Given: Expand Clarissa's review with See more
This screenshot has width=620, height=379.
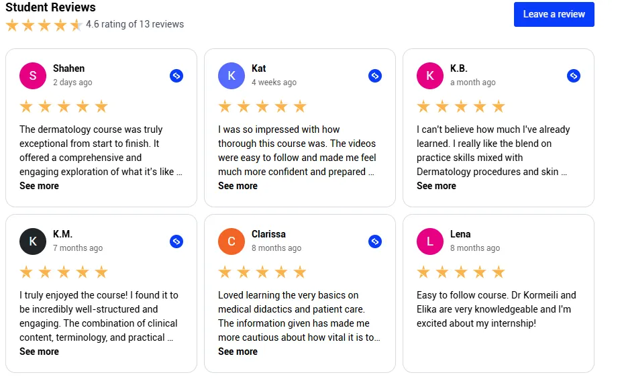Looking at the screenshot, I should [x=238, y=351].
